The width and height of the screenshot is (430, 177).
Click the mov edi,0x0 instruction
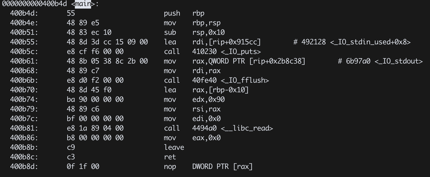[x=192, y=119]
